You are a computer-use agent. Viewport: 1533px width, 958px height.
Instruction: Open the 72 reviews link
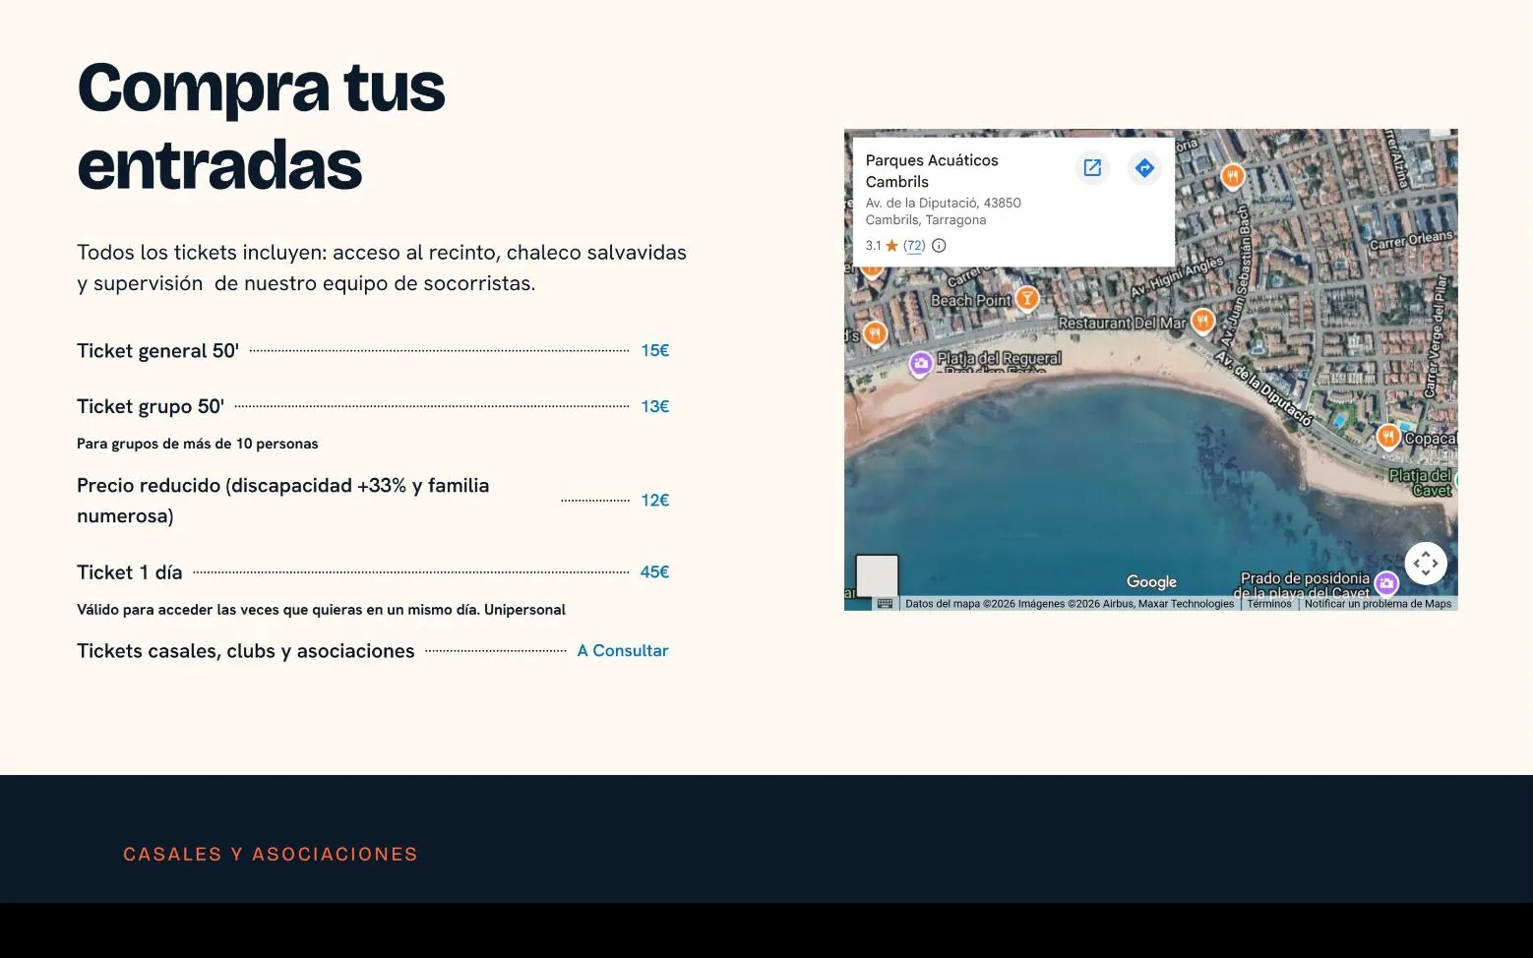click(x=914, y=246)
